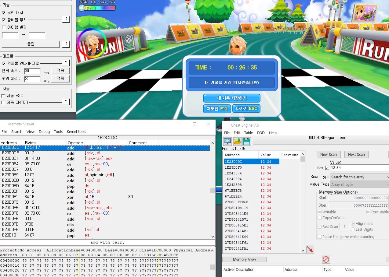Image resolution: width=389 pixels, height=277 pixels.
Task: Click the red no-entry clear list icon
Action: (x=326, y=259)
